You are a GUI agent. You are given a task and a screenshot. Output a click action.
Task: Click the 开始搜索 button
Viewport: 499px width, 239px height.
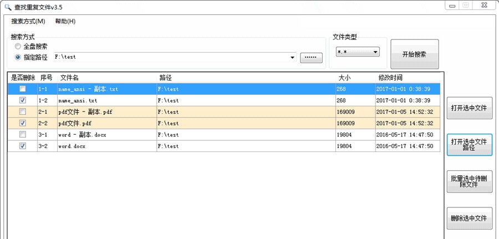click(414, 54)
